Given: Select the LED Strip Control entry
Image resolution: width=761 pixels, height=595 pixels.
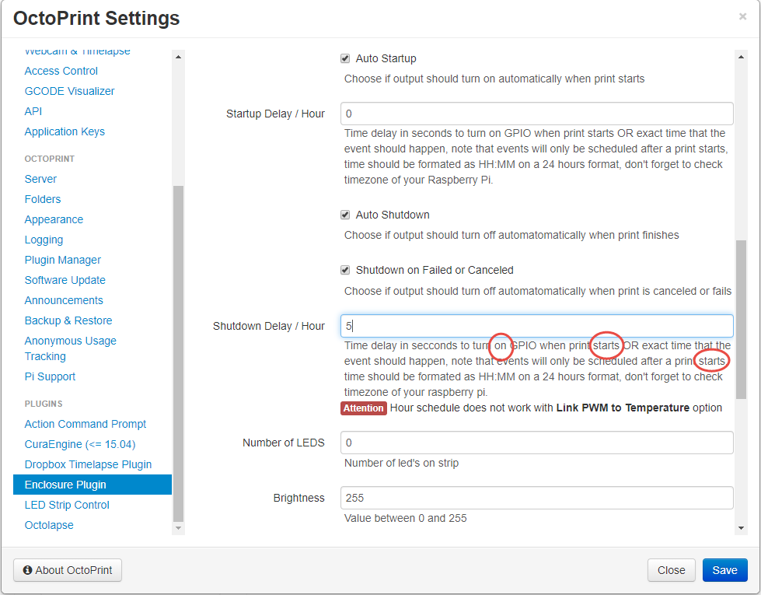Looking at the screenshot, I should [x=66, y=504].
